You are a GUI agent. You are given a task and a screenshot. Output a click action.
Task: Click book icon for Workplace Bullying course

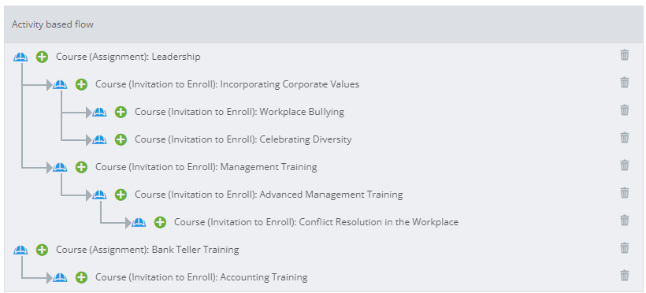click(x=99, y=112)
